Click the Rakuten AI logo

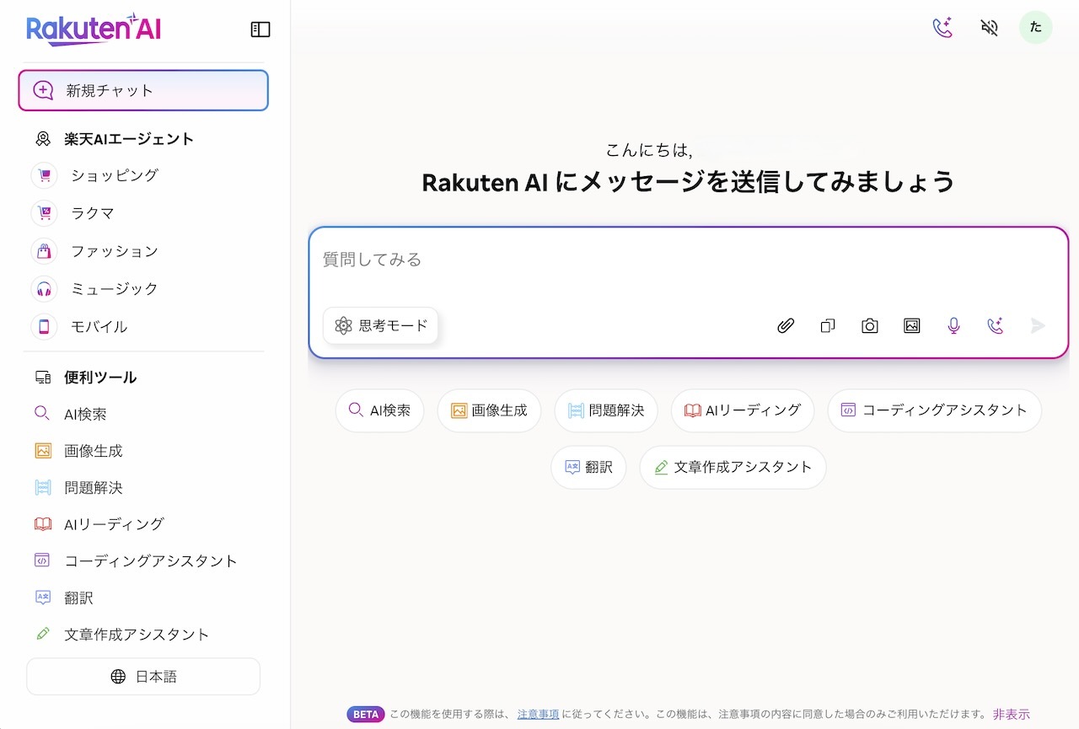[x=94, y=29]
